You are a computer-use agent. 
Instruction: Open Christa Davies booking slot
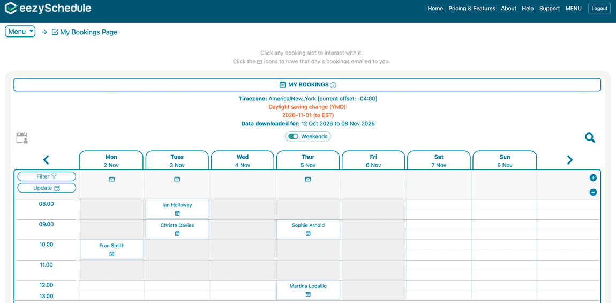tap(177, 230)
